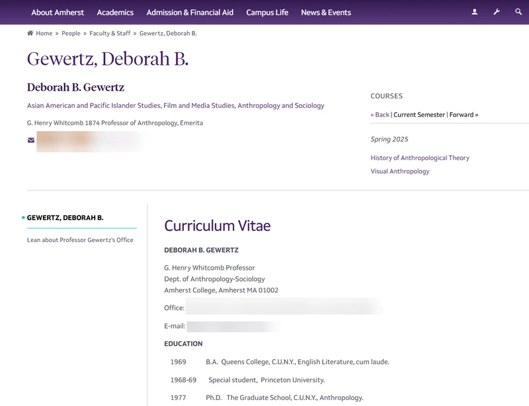Open Admission & Financial Aid menu
Screen dimensions: 529x406
190,13
